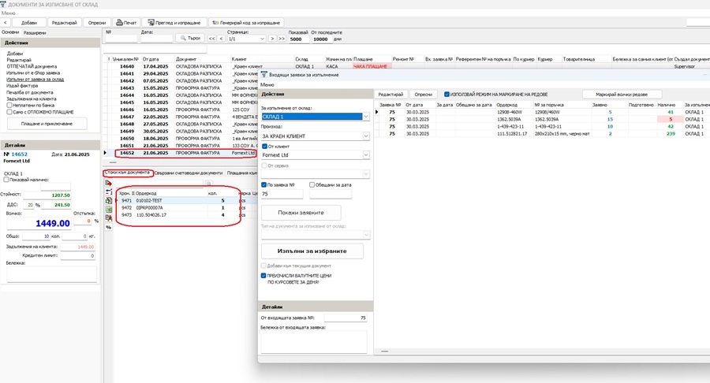Click the percent discount icon in goods toolbar
710x383 pixels.
109,227
